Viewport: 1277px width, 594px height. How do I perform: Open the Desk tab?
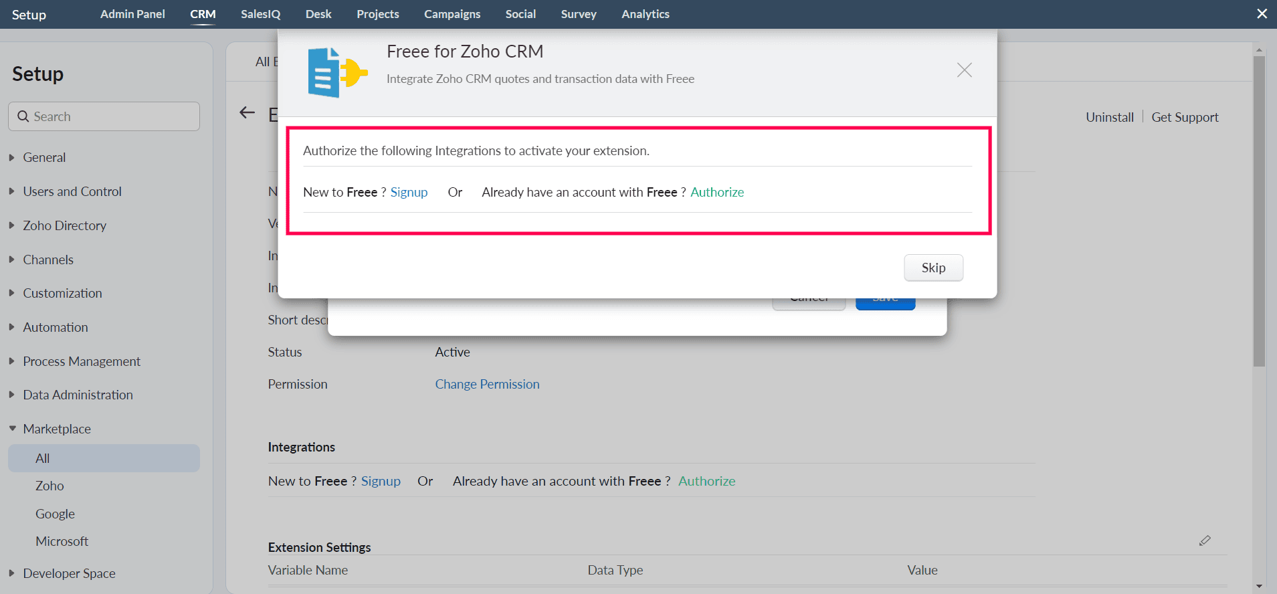point(318,14)
